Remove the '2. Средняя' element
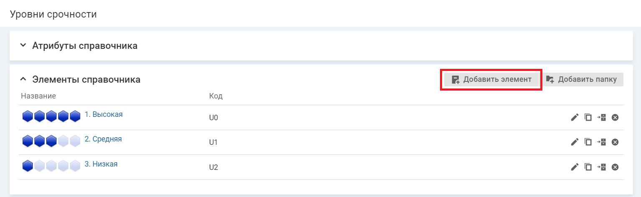641x197 pixels. (615, 142)
